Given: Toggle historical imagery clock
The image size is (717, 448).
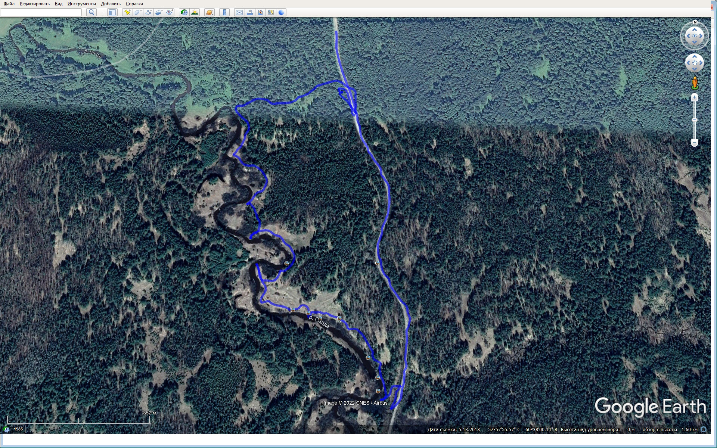Looking at the screenshot, I should coord(184,12).
